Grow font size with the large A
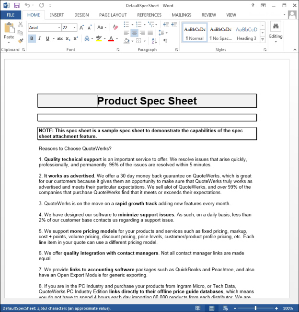The image size is (299, 312). 81,27
